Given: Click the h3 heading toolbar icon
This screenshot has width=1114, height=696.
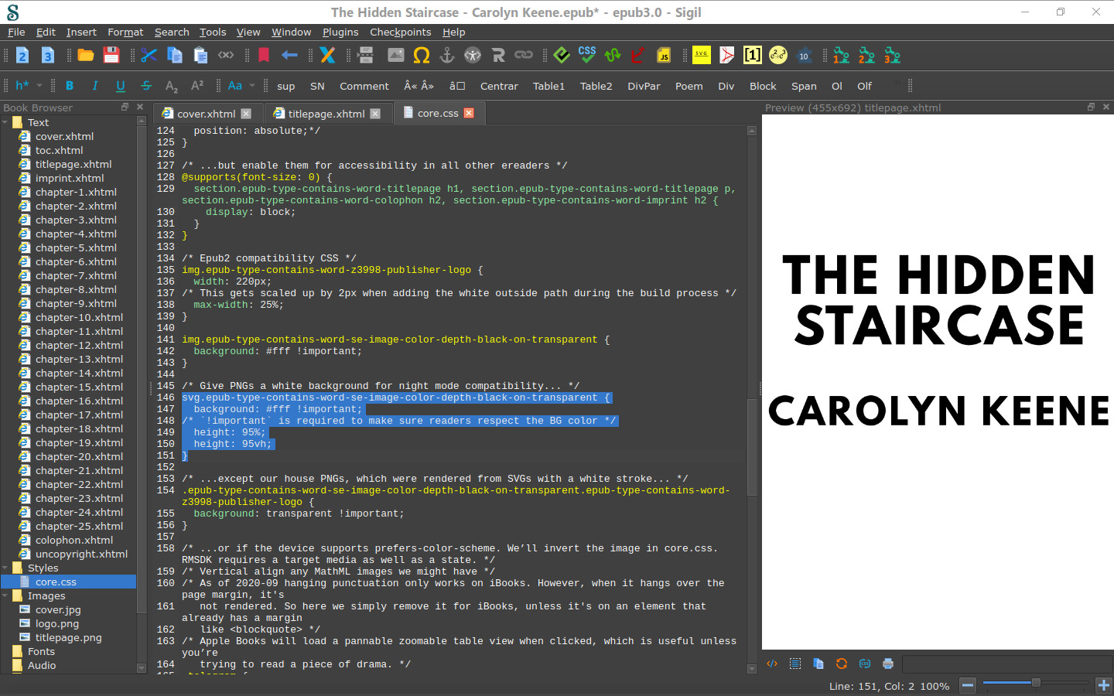Looking at the screenshot, I should tap(48, 56).
